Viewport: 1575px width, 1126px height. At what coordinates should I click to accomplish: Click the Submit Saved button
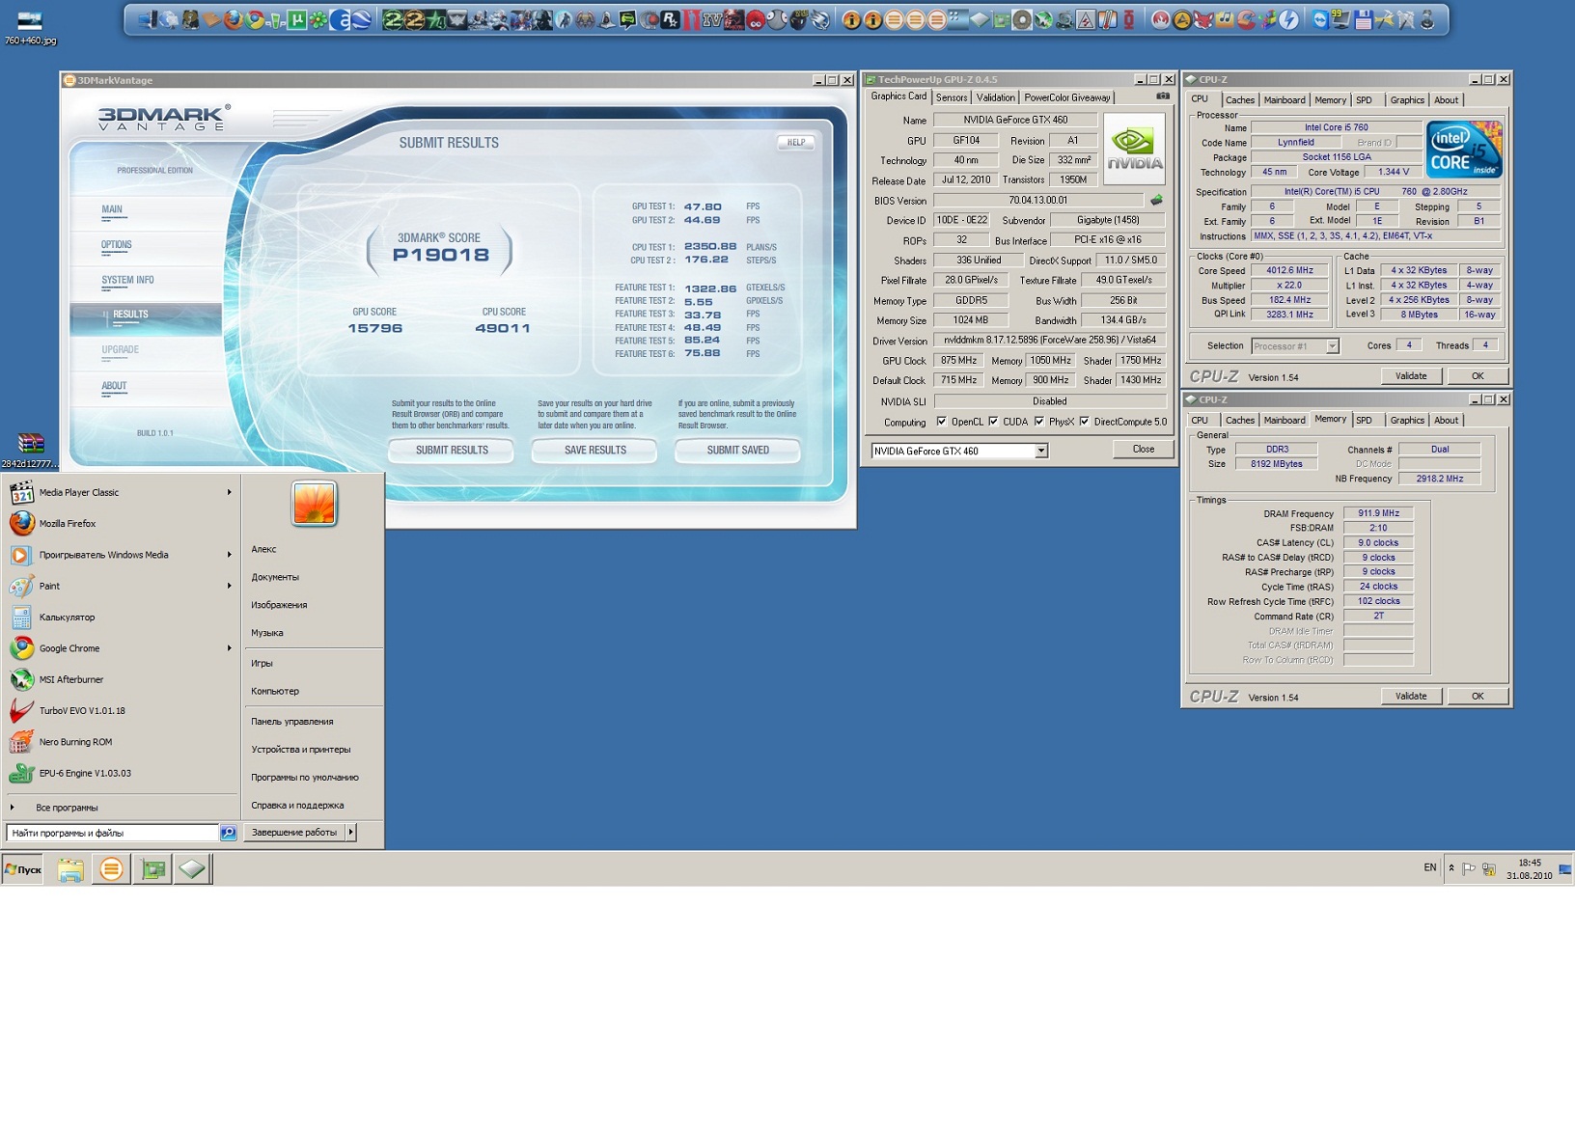[x=737, y=451]
